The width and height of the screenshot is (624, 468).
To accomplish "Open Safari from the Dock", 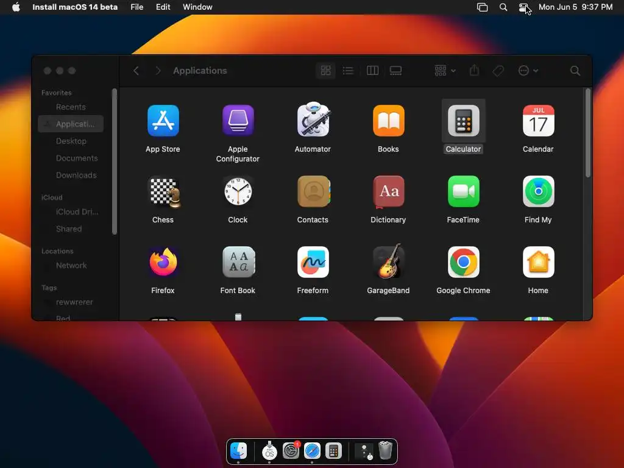I will [312, 451].
